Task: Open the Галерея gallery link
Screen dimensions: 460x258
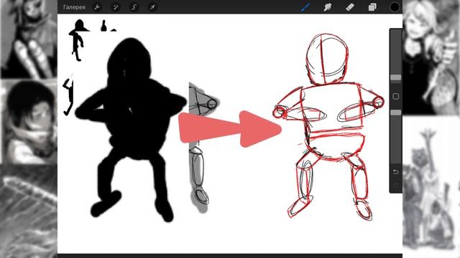Action: click(74, 7)
